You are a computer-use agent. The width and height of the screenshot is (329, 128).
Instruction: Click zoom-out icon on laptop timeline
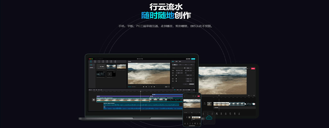pos(184,90)
